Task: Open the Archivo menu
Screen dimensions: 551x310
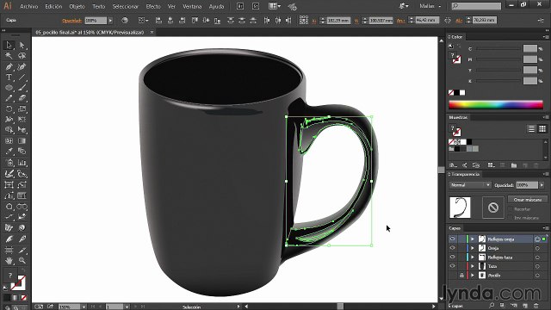Action: [x=28, y=6]
